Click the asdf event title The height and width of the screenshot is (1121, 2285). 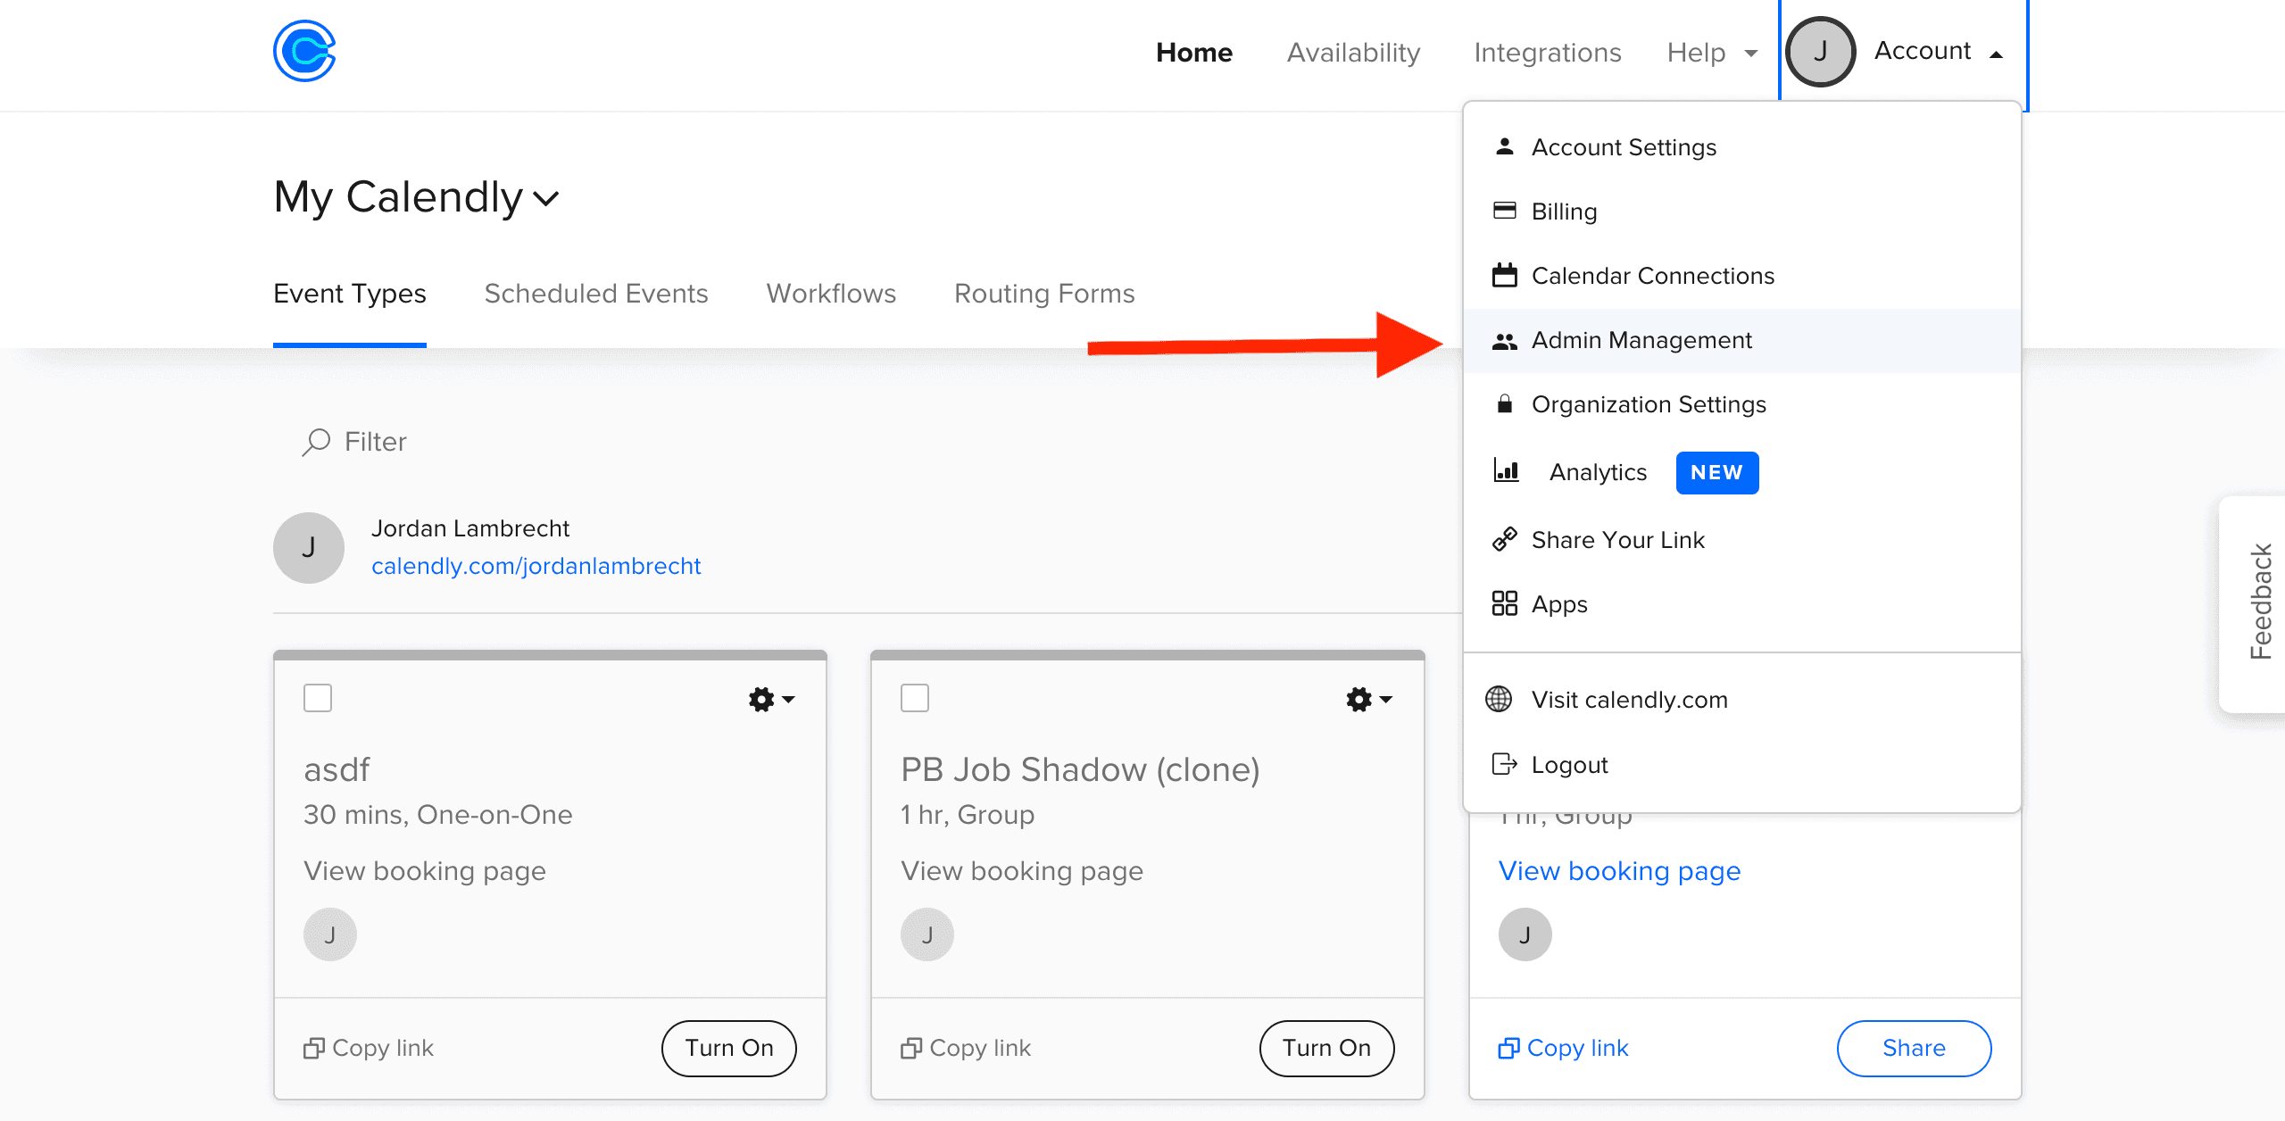[337, 769]
